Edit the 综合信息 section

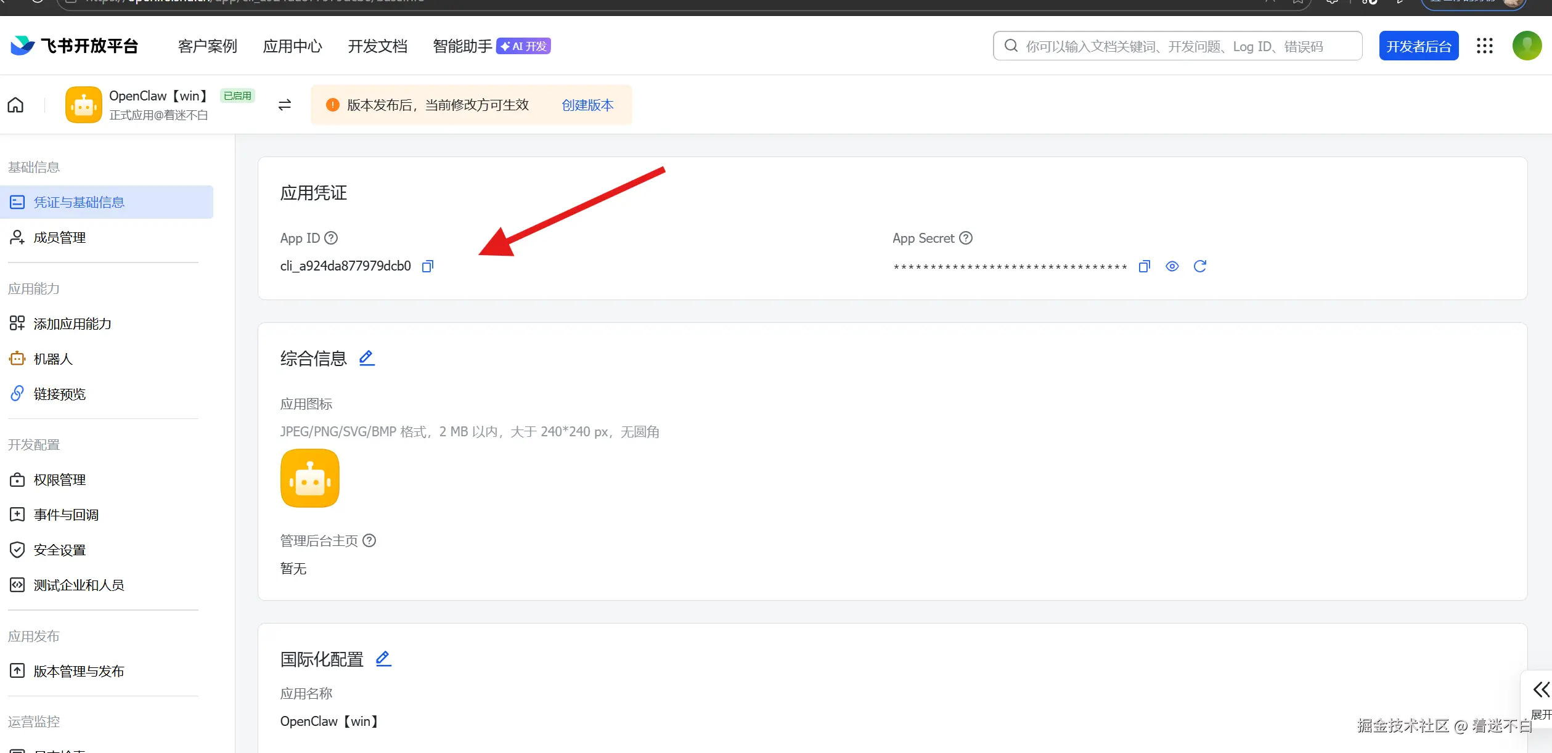pyautogui.click(x=367, y=358)
